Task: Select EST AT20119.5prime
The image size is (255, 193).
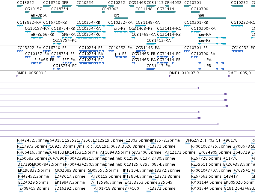Action: tap(93, 179)
